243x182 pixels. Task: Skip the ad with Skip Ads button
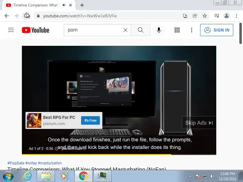[x=199, y=123]
